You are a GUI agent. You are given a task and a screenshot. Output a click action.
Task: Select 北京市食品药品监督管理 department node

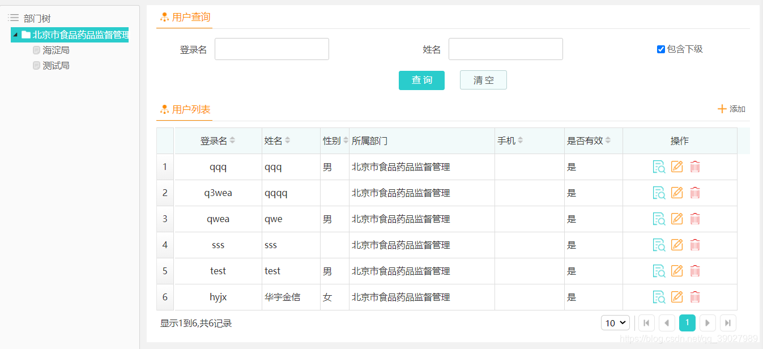coord(80,35)
